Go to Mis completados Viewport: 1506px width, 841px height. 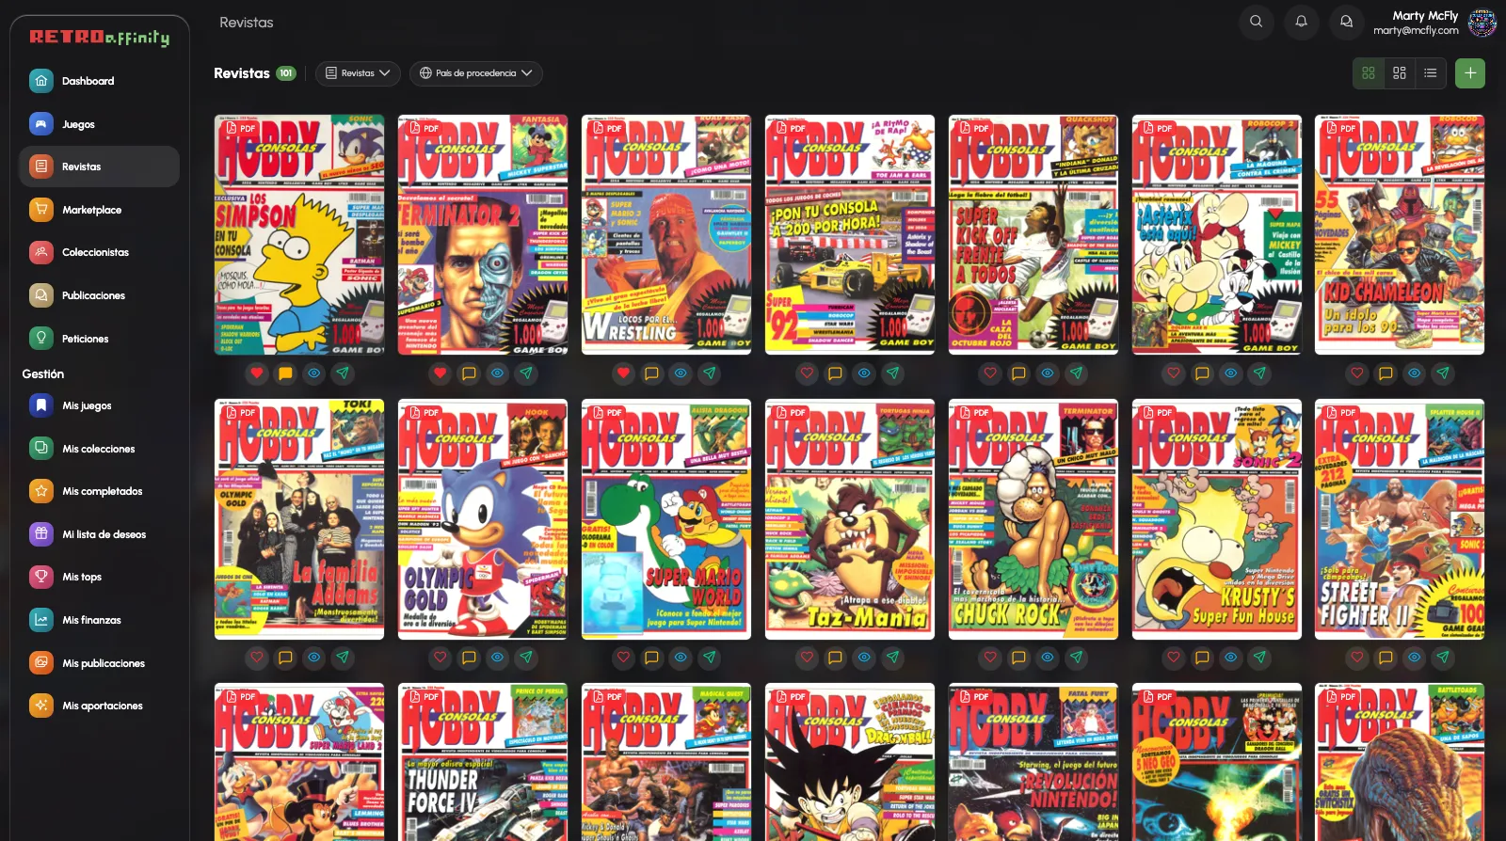(99, 491)
